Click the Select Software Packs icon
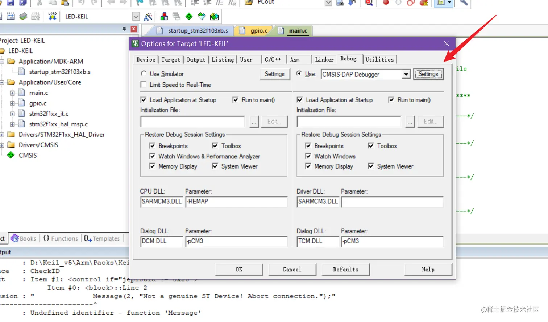The image size is (548, 322). click(x=202, y=17)
